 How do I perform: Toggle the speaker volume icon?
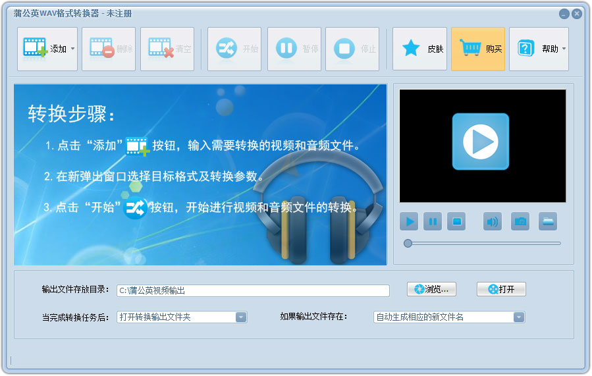(492, 222)
